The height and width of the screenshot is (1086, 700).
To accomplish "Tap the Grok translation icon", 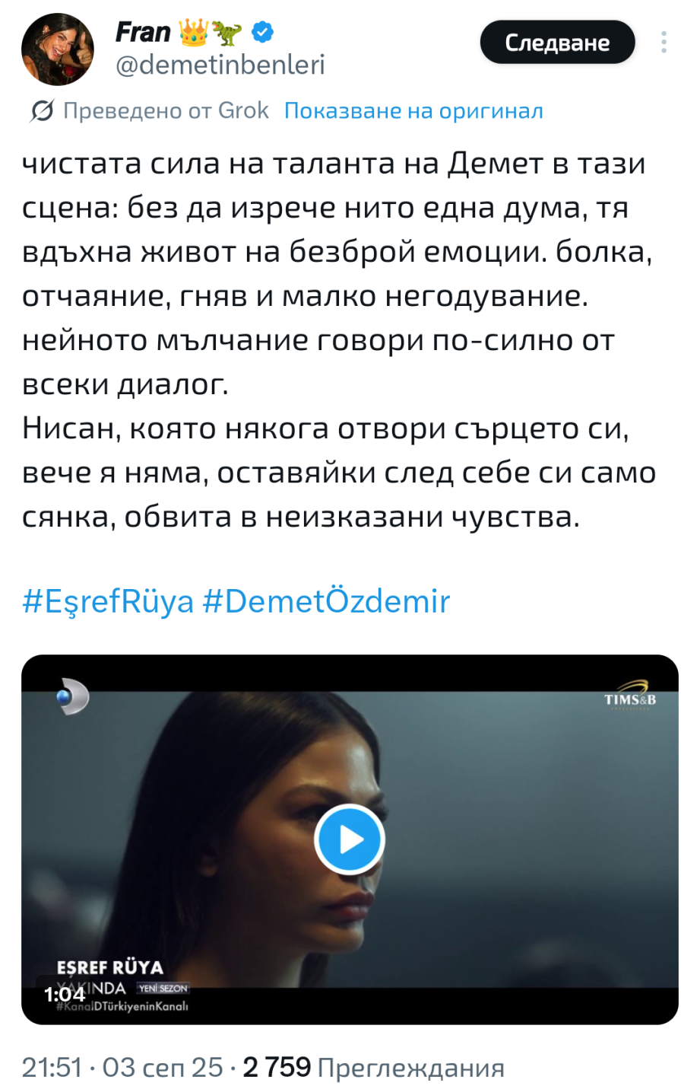I will click(x=41, y=111).
